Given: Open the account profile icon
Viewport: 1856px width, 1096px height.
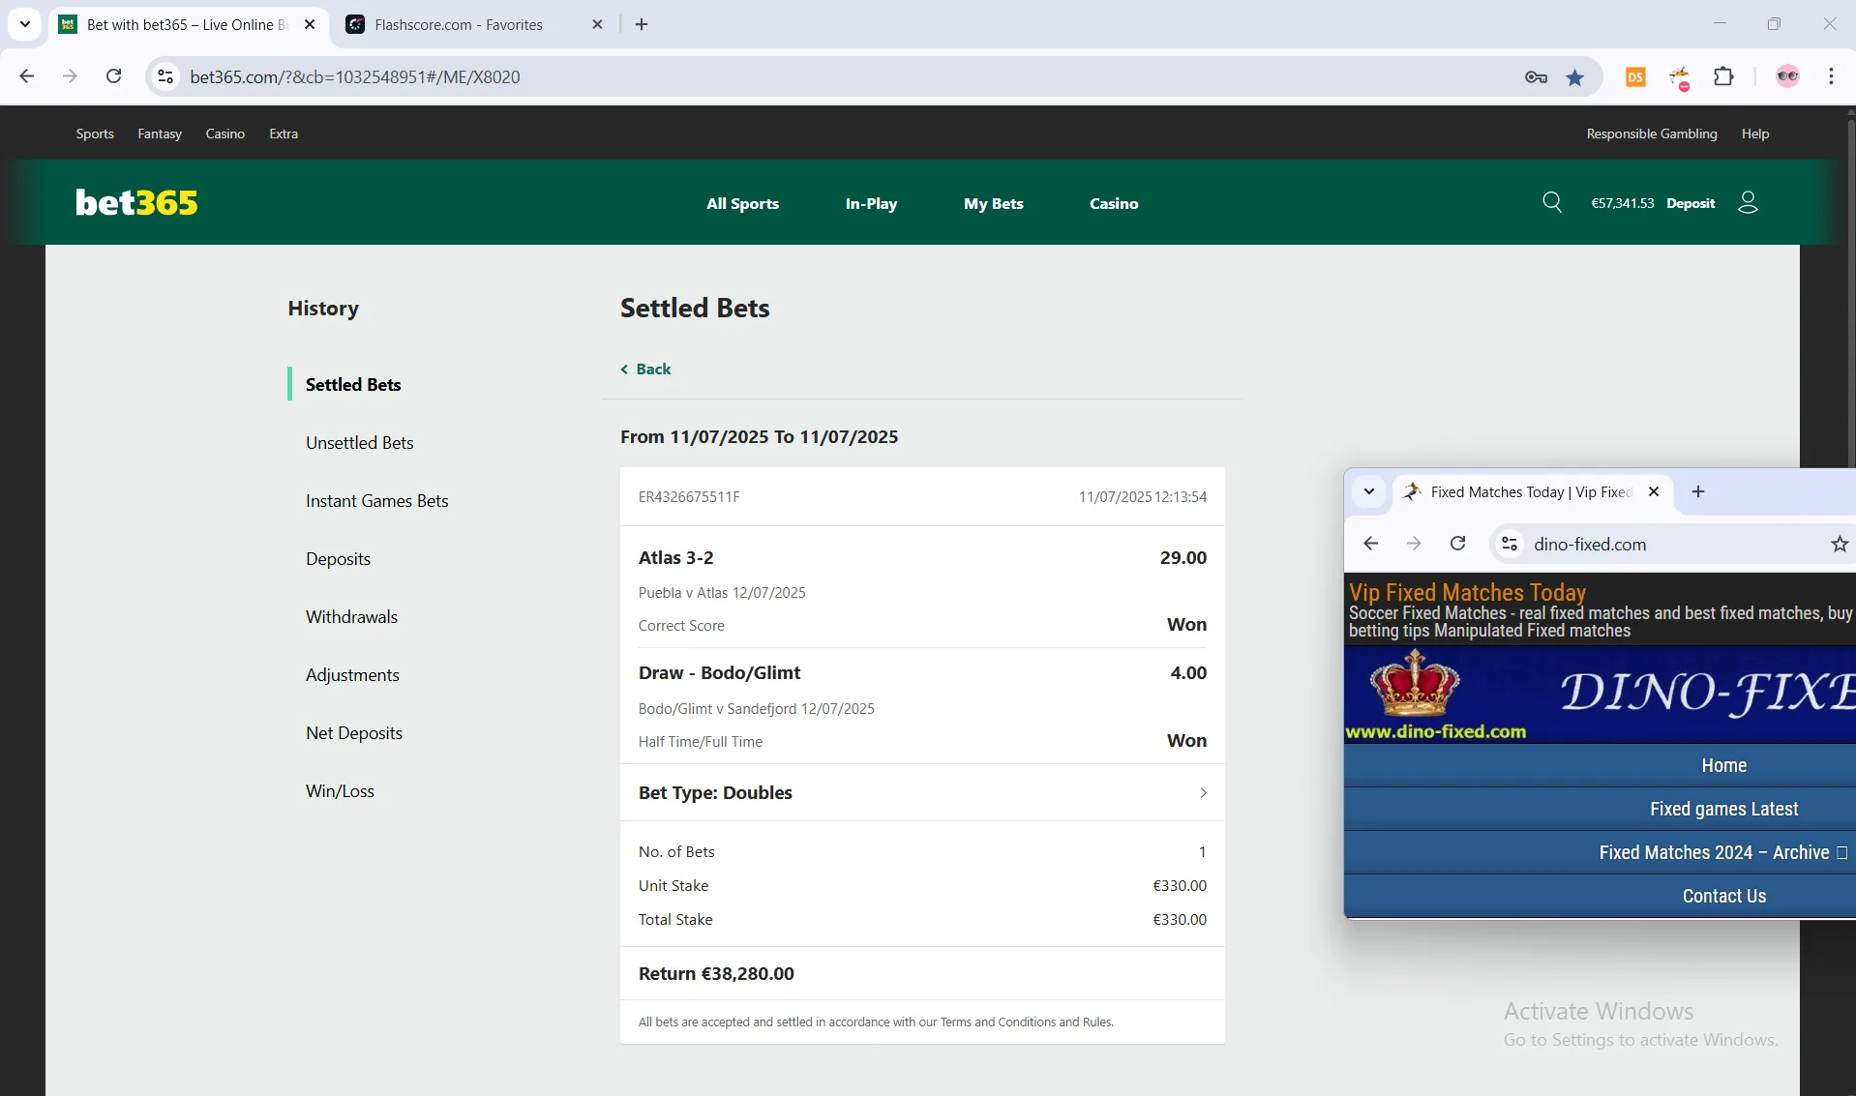Looking at the screenshot, I should (1748, 202).
